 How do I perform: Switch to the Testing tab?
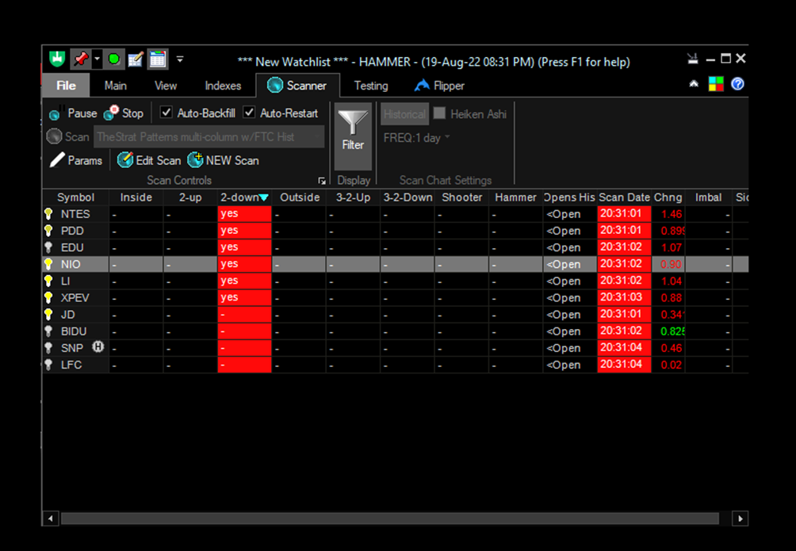point(371,86)
